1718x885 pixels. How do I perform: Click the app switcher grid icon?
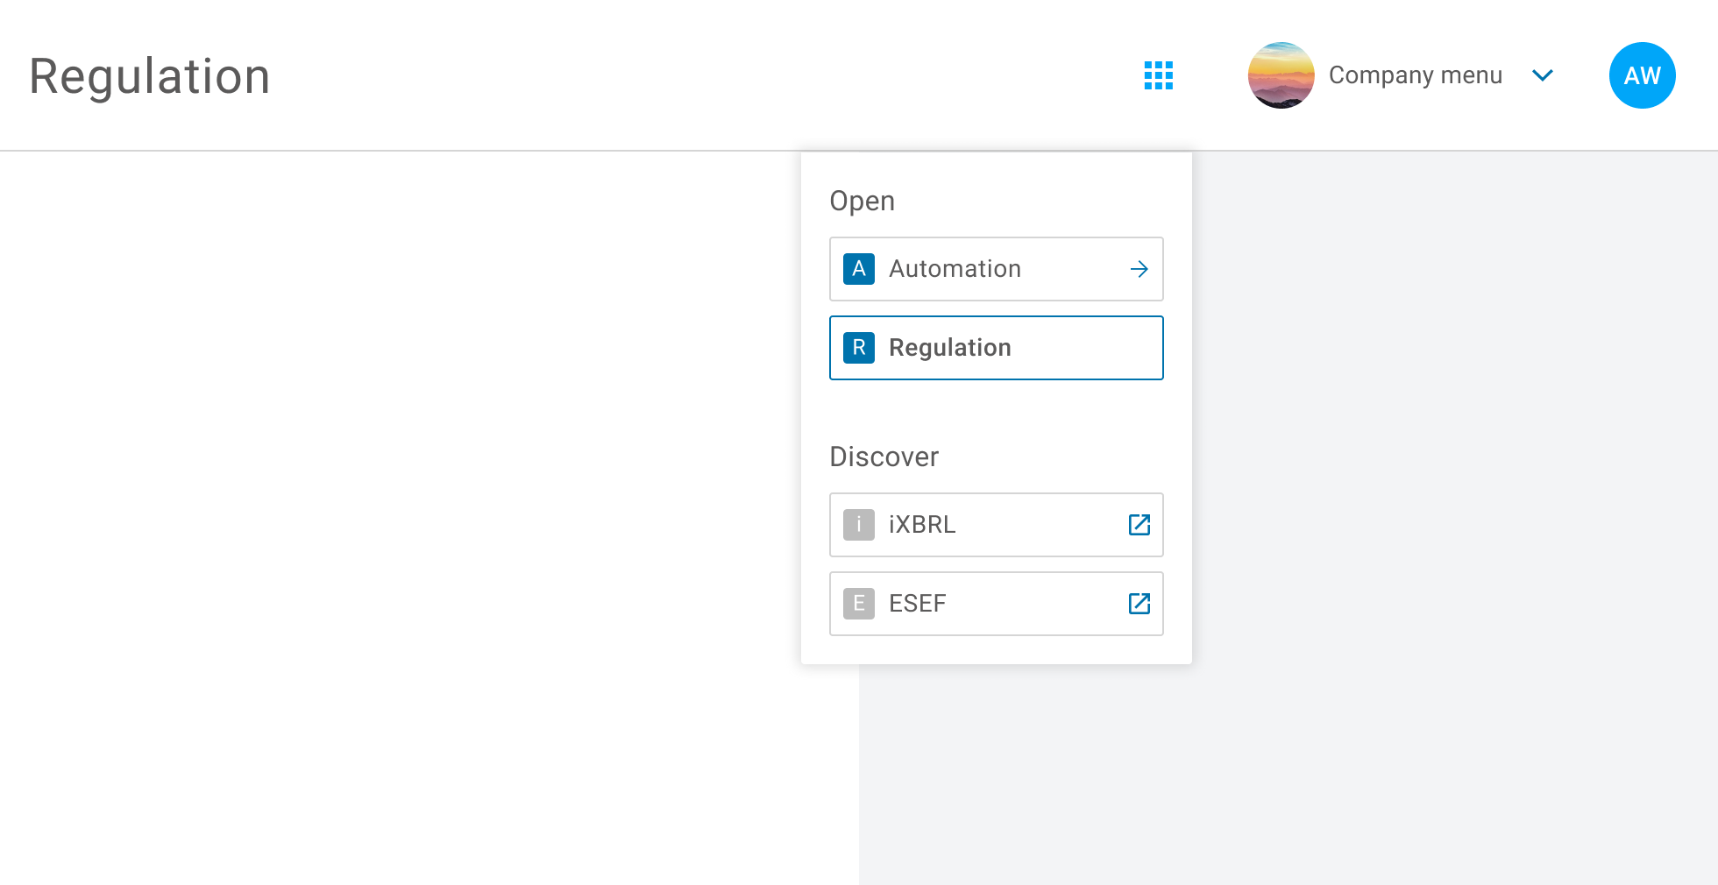(x=1158, y=75)
